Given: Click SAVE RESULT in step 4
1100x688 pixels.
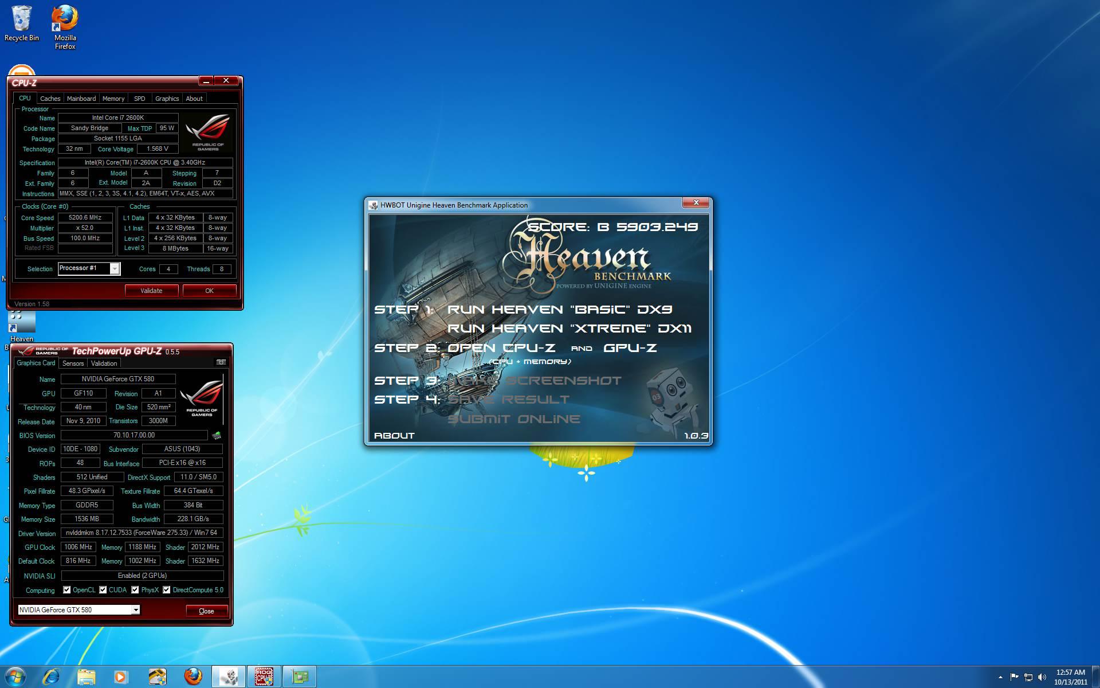Looking at the screenshot, I should pos(508,400).
